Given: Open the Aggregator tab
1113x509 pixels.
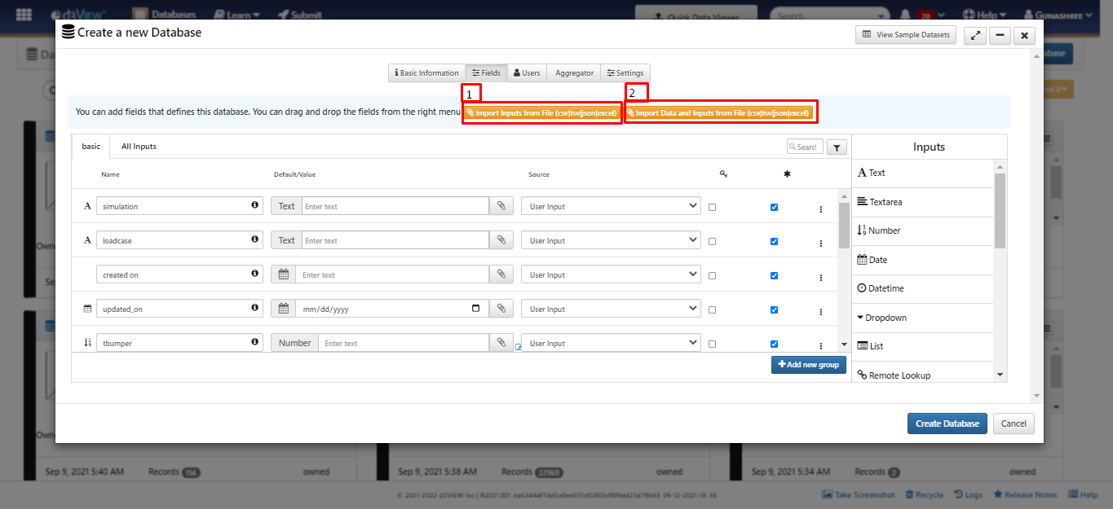Looking at the screenshot, I should 573,72.
